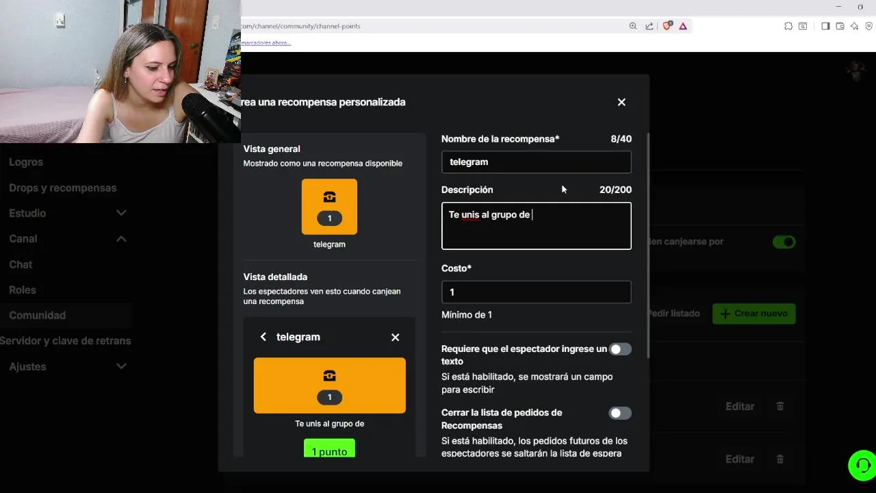The image size is (876, 493).
Task: Click the 'Vista detallada' heading
Action: click(275, 277)
